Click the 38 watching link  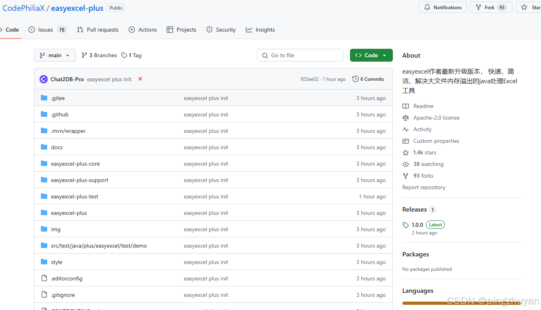(x=428, y=164)
